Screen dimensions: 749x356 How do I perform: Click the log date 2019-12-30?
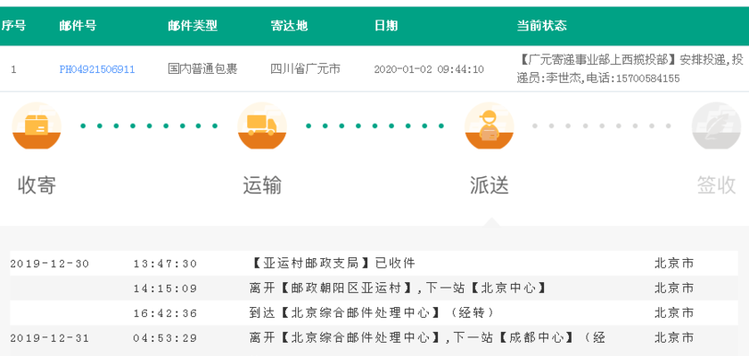50,263
